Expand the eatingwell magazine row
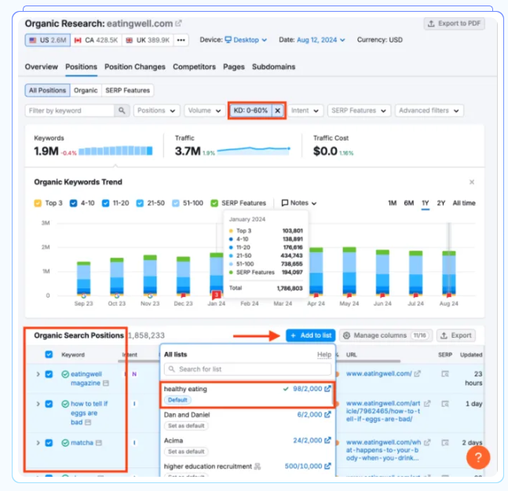Image resolution: width=508 pixels, height=491 pixels. click(38, 374)
